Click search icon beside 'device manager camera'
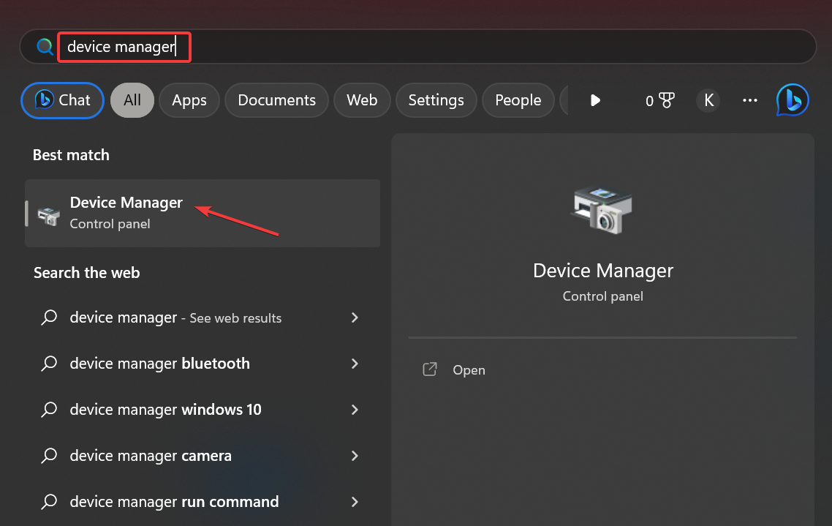Image resolution: width=832 pixels, height=526 pixels. point(49,456)
